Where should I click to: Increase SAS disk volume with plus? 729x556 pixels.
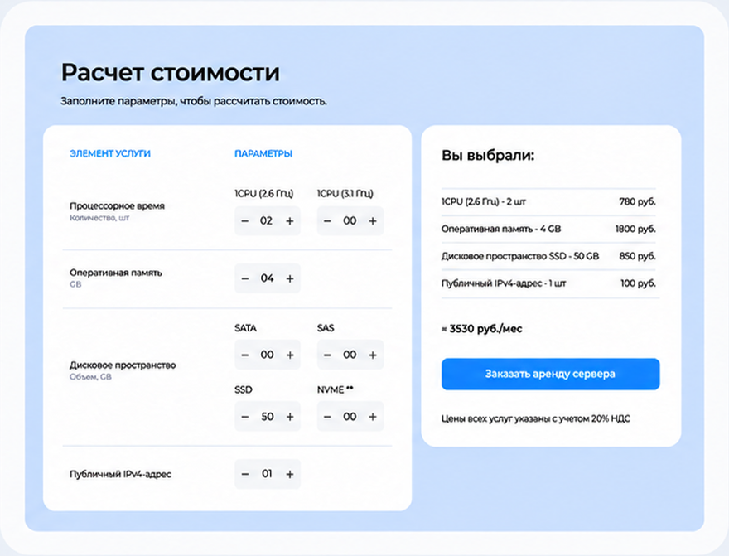tap(373, 355)
